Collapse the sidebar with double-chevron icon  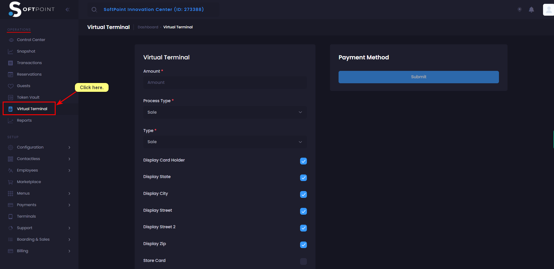click(x=67, y=9)
